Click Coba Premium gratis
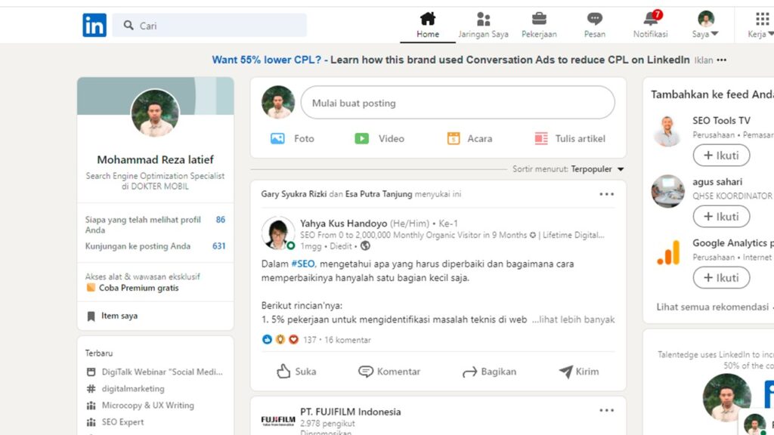Viewport: 774px width, 435px height. pyautogui.click(x=139, y=288)
